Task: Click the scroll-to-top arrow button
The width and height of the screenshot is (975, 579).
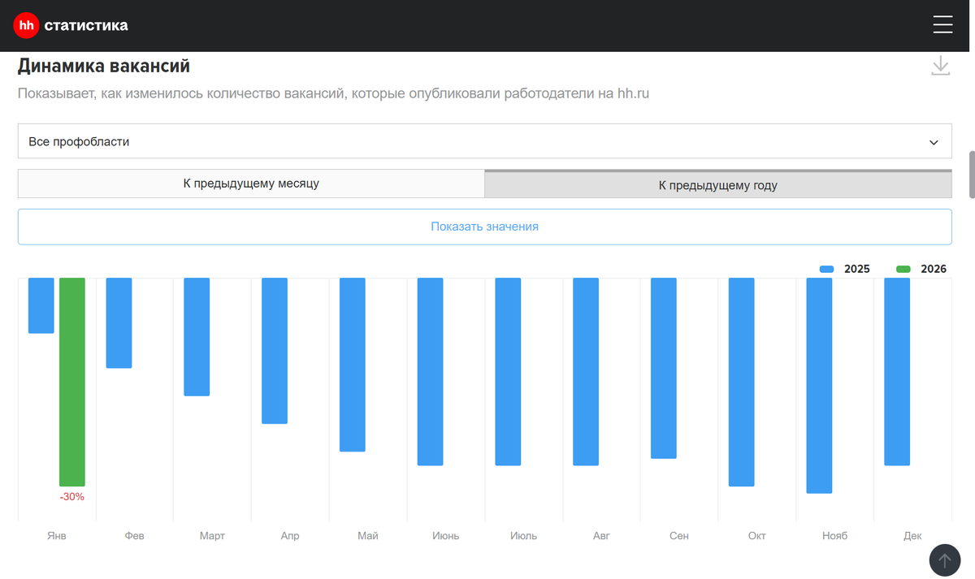Action: 944,560
